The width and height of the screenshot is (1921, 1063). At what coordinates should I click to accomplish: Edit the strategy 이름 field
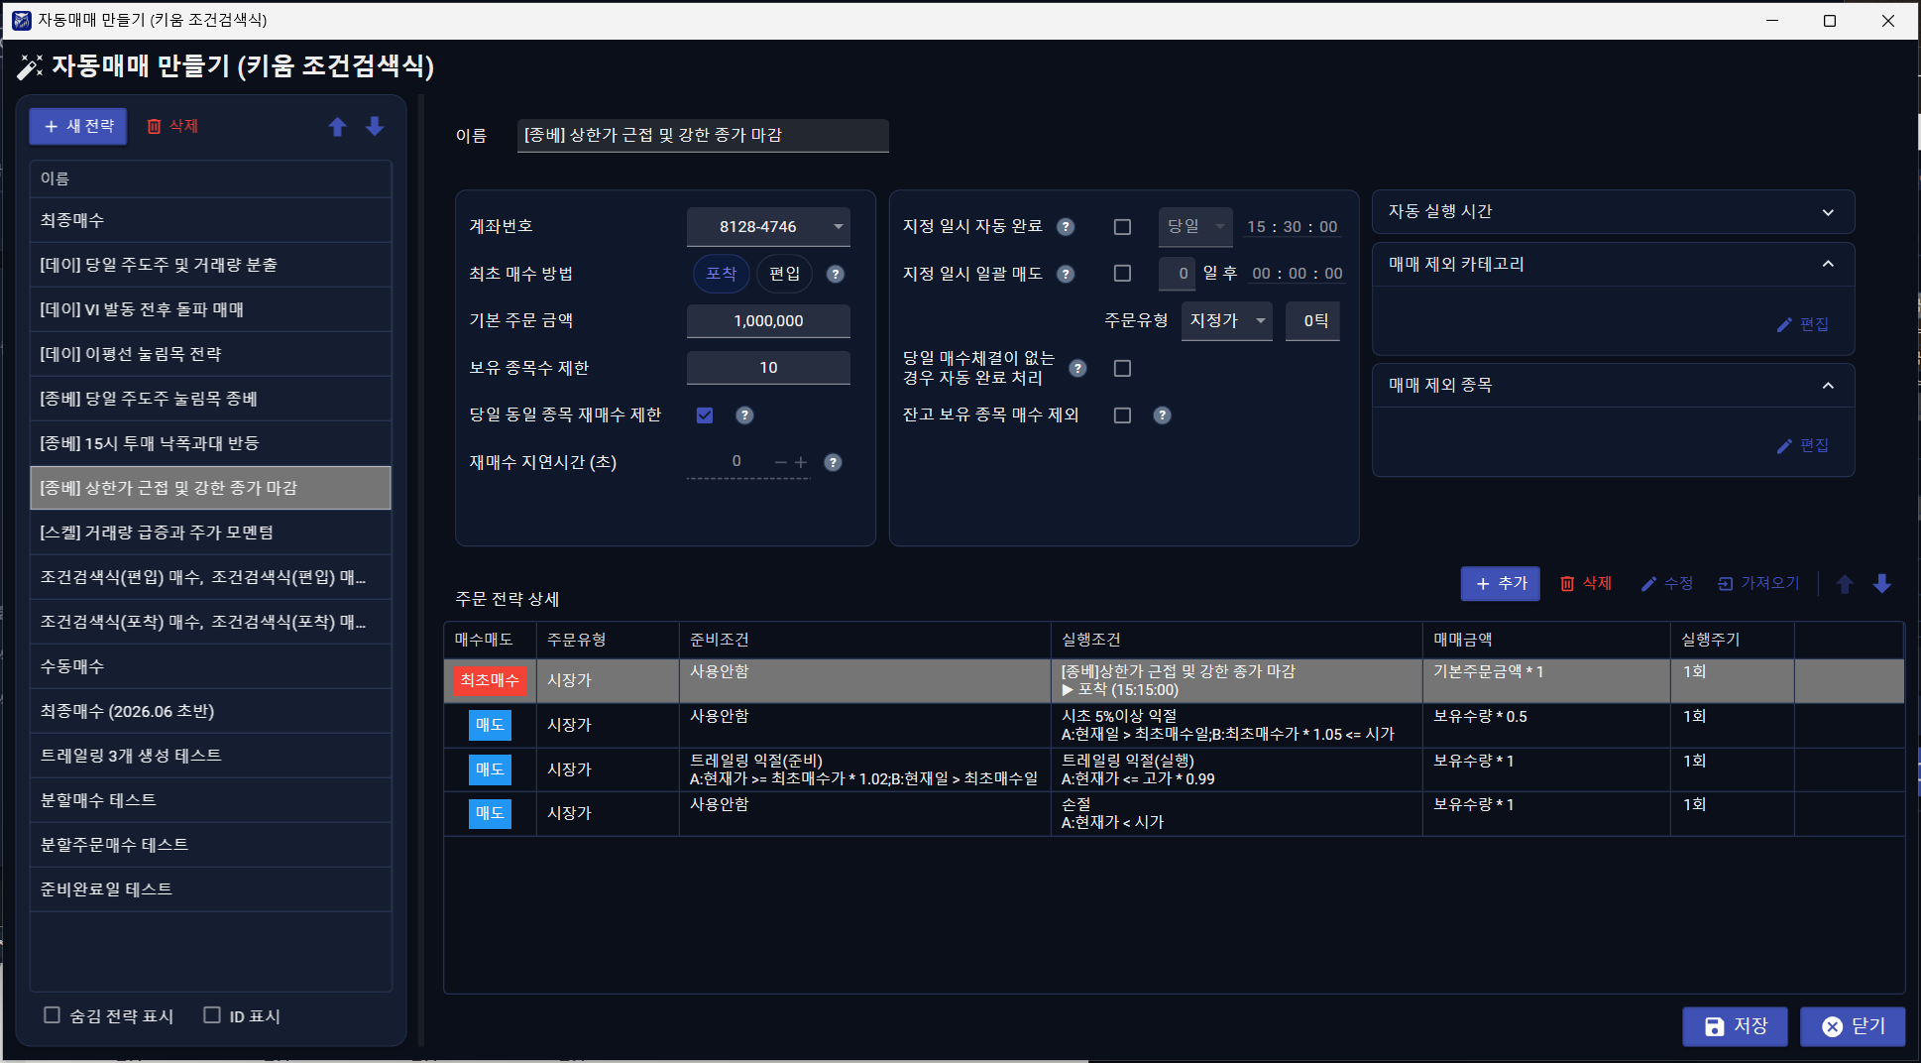click(703, 136)
